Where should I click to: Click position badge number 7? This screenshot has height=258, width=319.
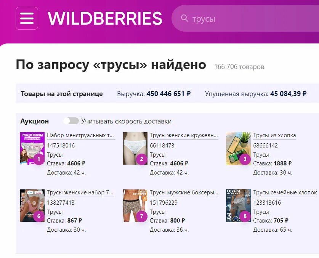coord(142,216)
